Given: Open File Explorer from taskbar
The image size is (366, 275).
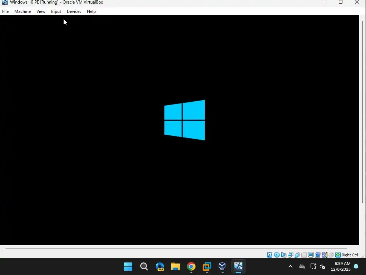Looking at the screenshot, I should pos(175,266).
